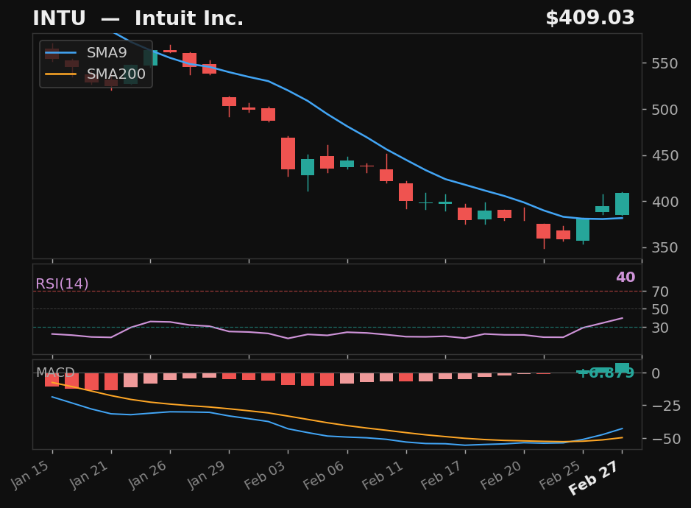Image resolution: width=691 pixels, height=508 pixels.
Task: Click the $409.03 price label
Action: point(590,18)
